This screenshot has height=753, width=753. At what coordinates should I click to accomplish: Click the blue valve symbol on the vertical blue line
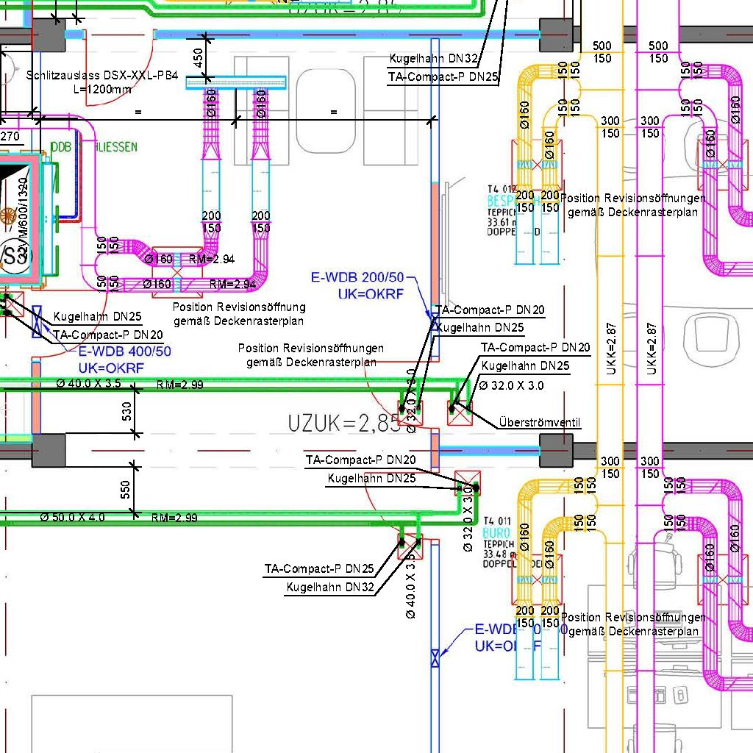[435, 657]
